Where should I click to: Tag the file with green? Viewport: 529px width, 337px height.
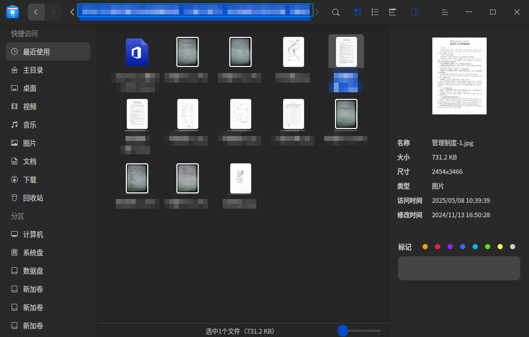coord(488,247)
